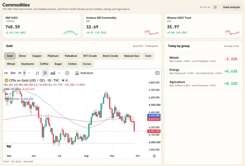Open the Gold analysis panel
The height and width of the screenshot is (166, 245).
click(231, 7)
